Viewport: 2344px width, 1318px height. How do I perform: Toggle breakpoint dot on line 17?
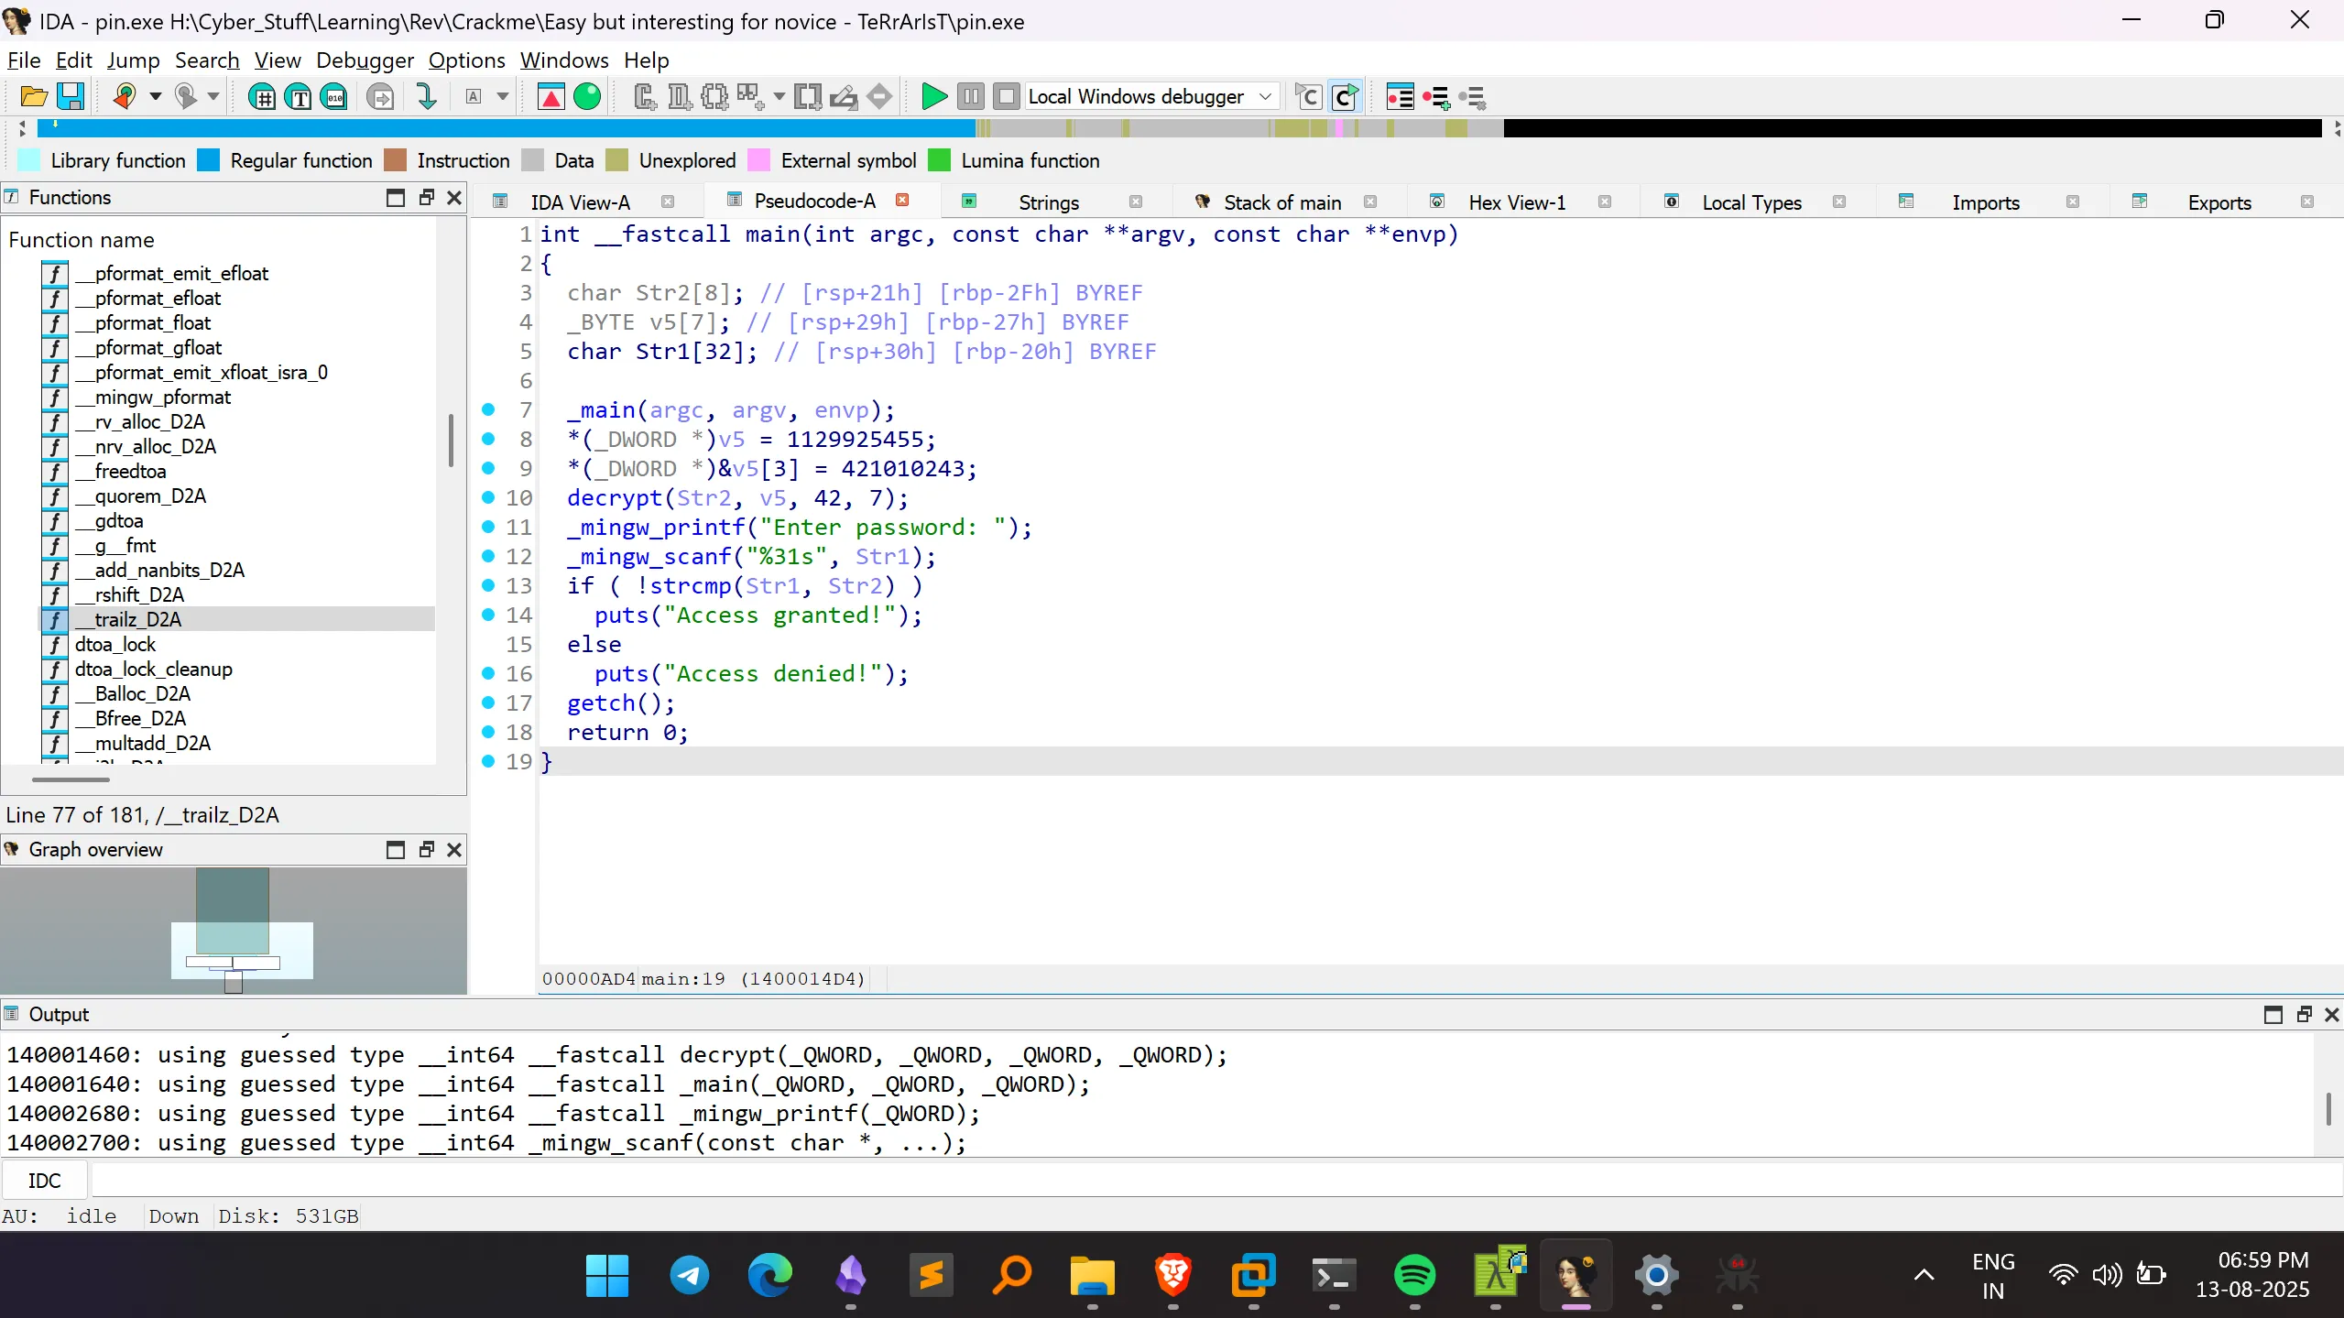coord(488,703)
